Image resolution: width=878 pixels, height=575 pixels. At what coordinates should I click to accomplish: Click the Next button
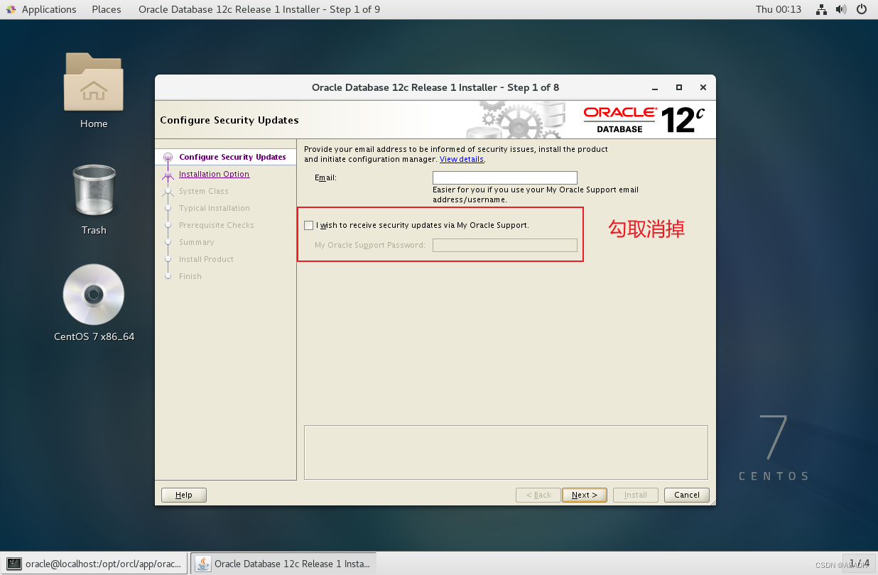585,495
